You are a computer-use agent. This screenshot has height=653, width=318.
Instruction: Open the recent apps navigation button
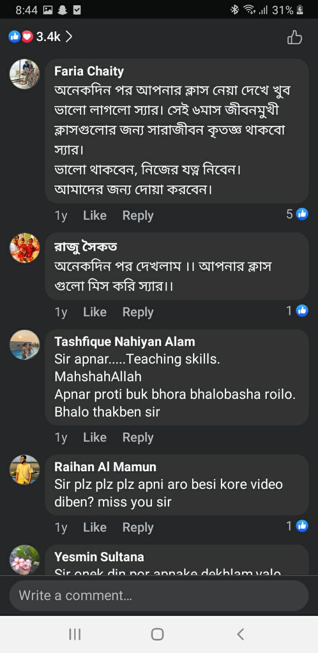point(75,634)
